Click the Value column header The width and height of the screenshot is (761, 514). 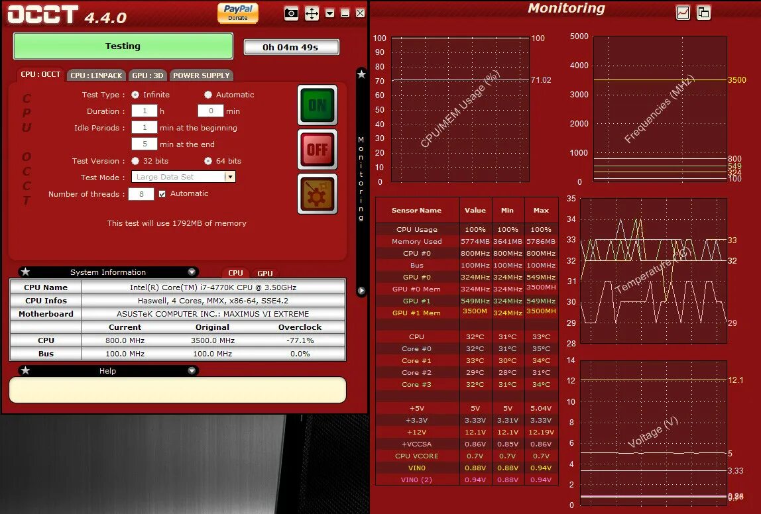pos(475,210)
